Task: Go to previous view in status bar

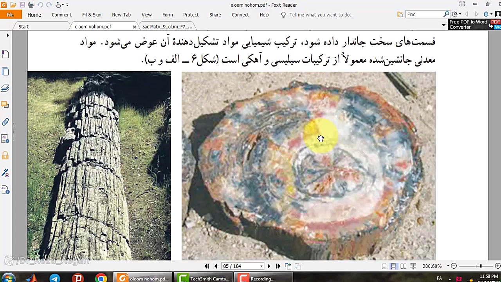Action: tap(288, 266)
